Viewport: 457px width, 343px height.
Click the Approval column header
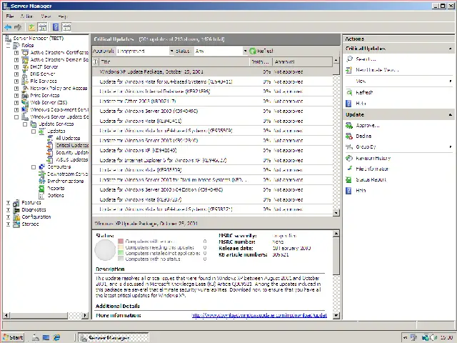302,62
